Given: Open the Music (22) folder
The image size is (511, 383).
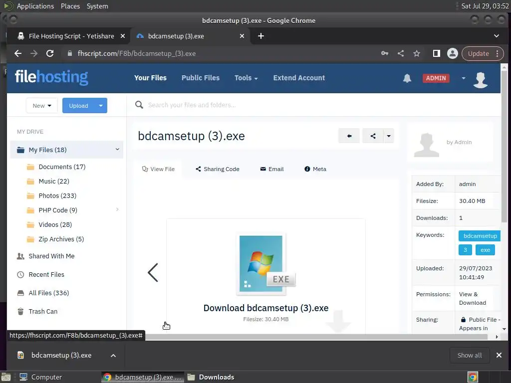Looking at the screenshot, I should tap(54, 181).
